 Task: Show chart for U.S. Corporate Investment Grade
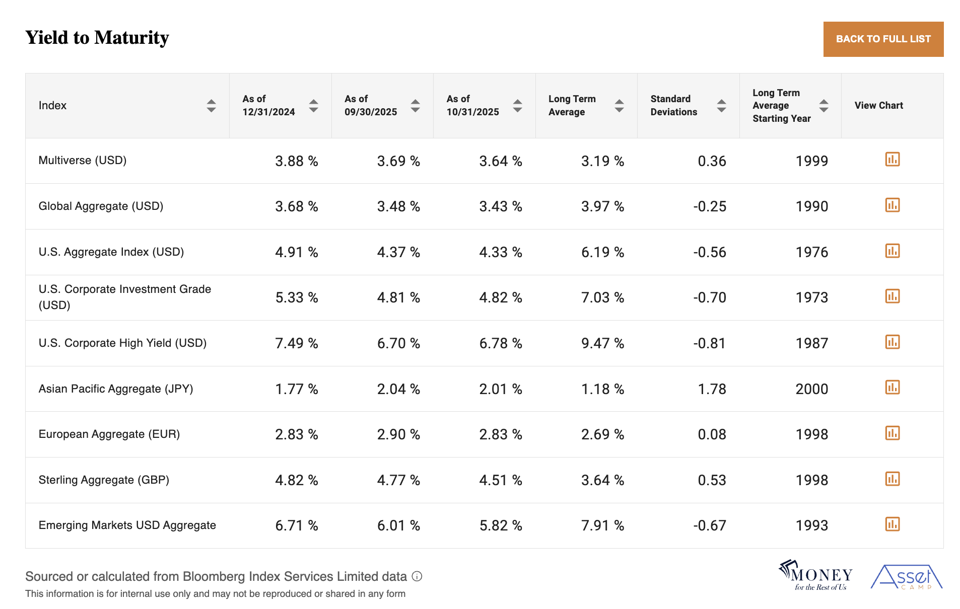(892, 296)
